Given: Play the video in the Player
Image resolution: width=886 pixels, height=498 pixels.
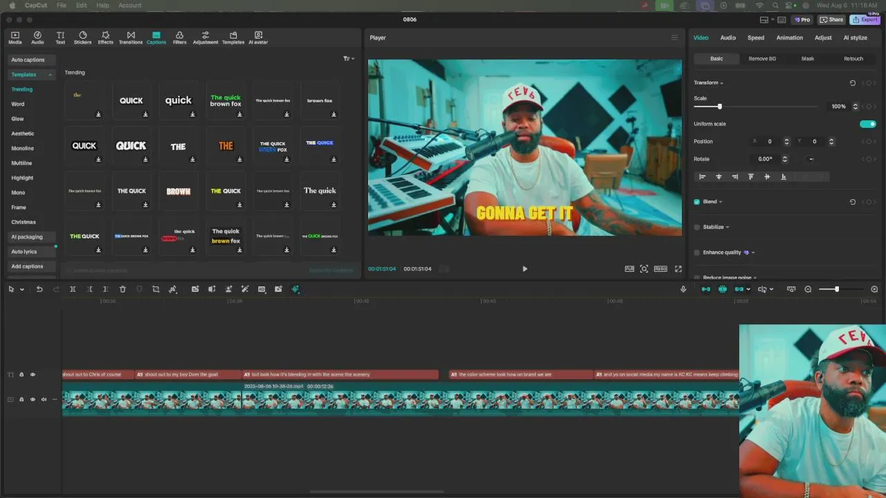Looking at the screenshot, I should click(525, 269).
